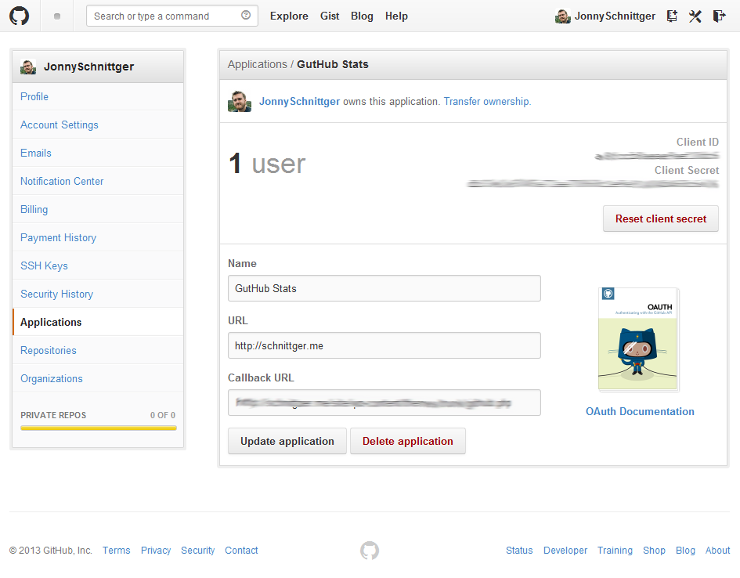The height and width of the screenshot is (578, 740).
Task: Select Billing in the sidebar
Action: click(98, 209)
